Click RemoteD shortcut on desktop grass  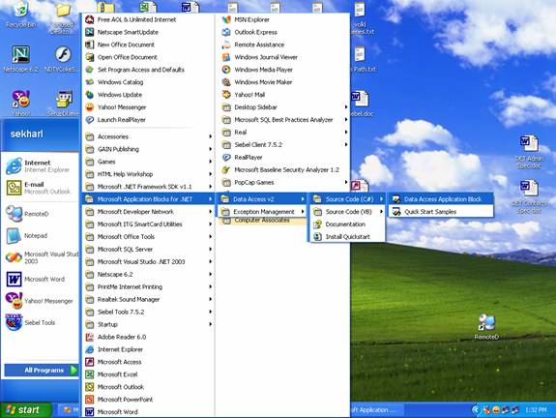(x=486, y=326)
